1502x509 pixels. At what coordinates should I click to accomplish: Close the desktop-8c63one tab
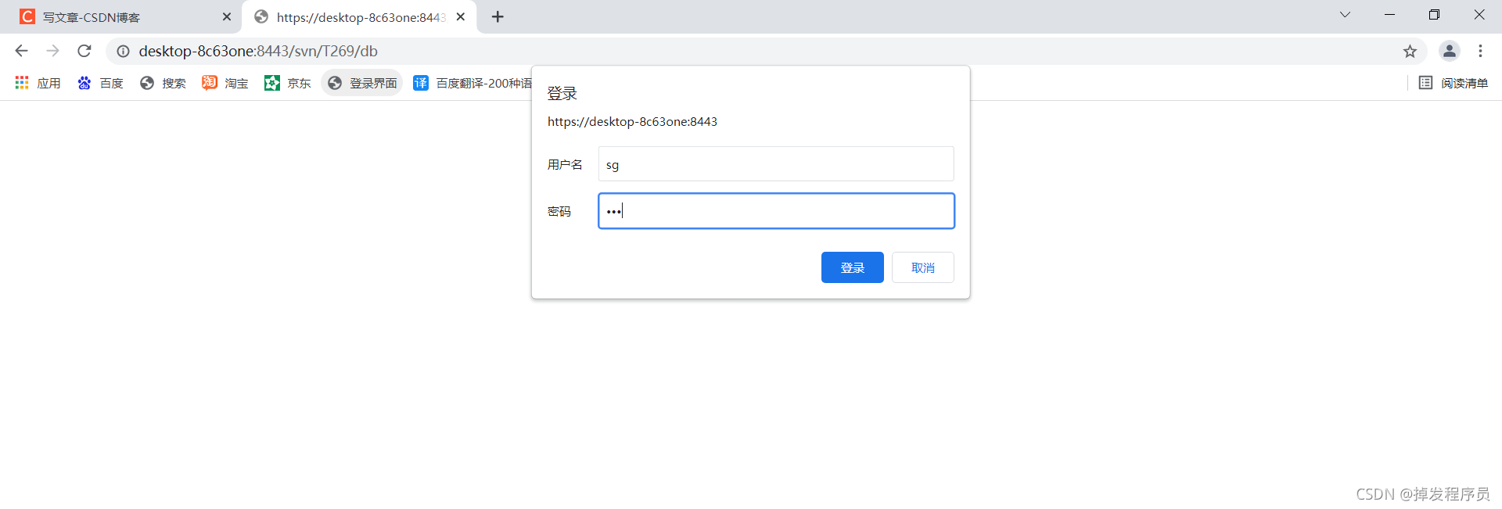[x=461, y=16]
